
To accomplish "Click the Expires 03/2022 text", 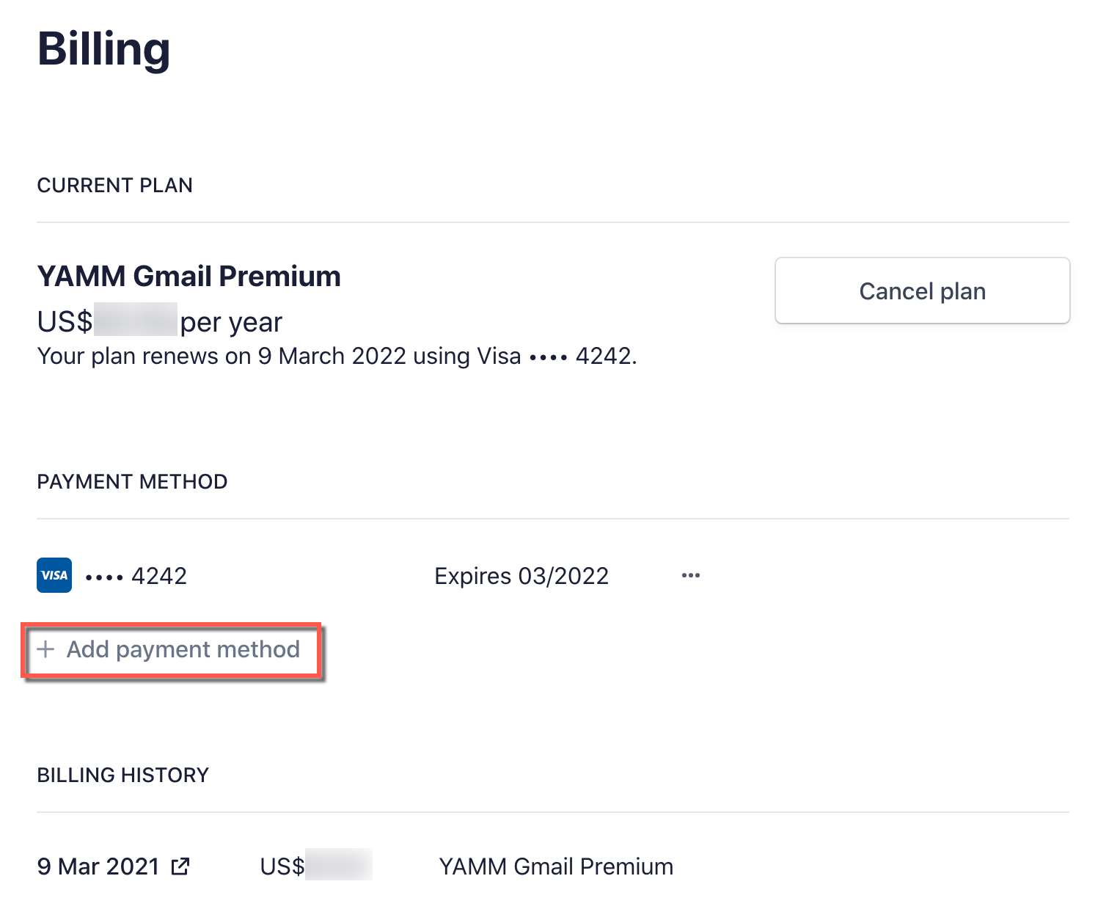I will 521,575.
